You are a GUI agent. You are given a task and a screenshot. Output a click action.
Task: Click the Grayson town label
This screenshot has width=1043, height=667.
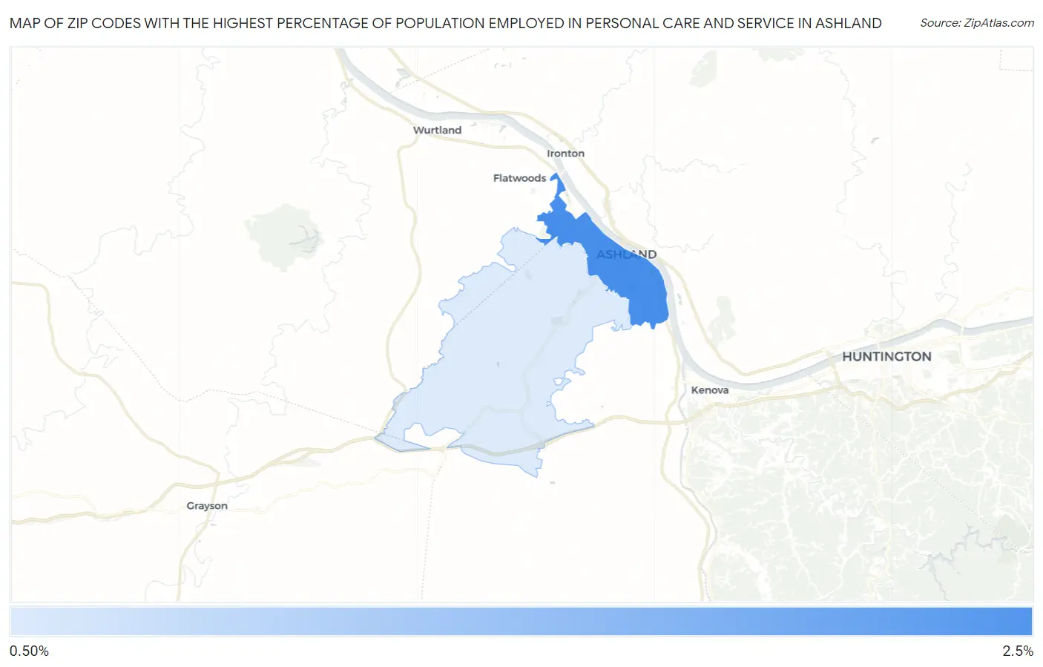pos(207,506)
